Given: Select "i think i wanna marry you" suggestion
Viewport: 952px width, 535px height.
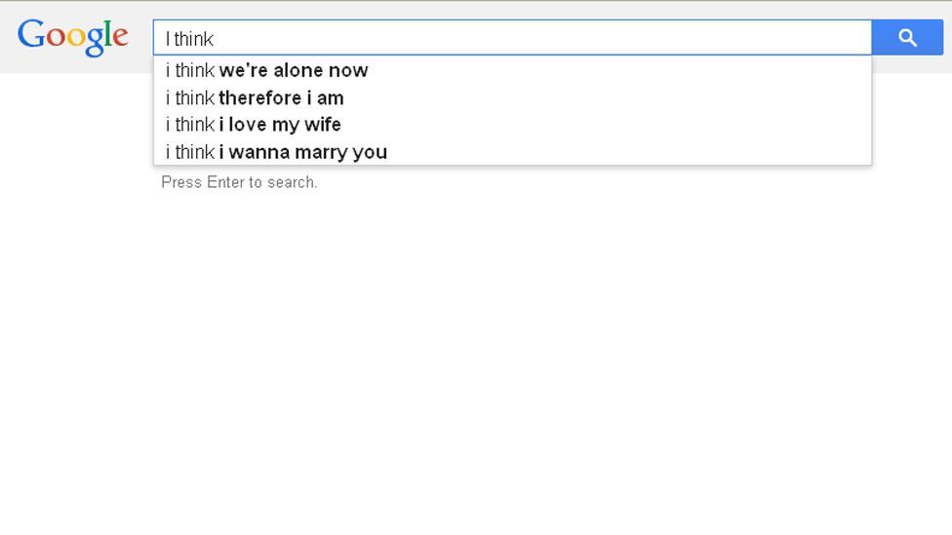Looking at the screenshot, I should click(x=512, y=152).
